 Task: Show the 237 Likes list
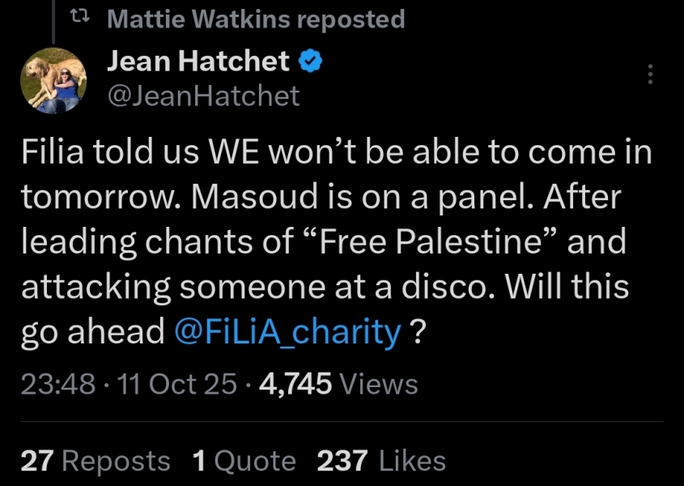coord(381,461)
